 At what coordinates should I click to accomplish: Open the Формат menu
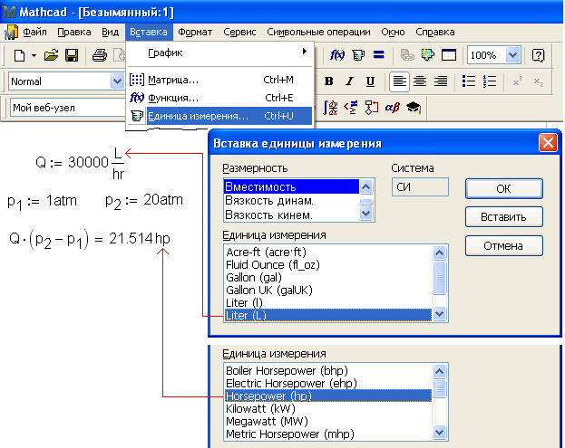195,32
